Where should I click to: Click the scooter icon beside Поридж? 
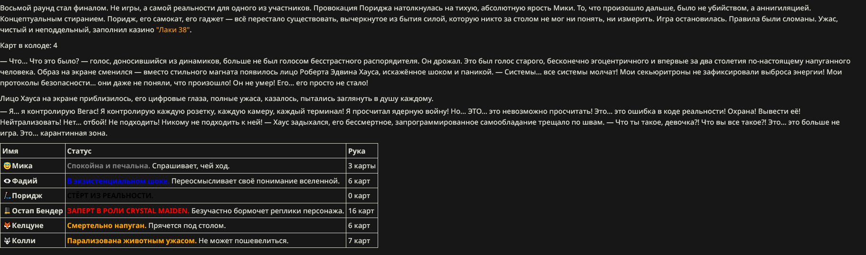(7, 196)
